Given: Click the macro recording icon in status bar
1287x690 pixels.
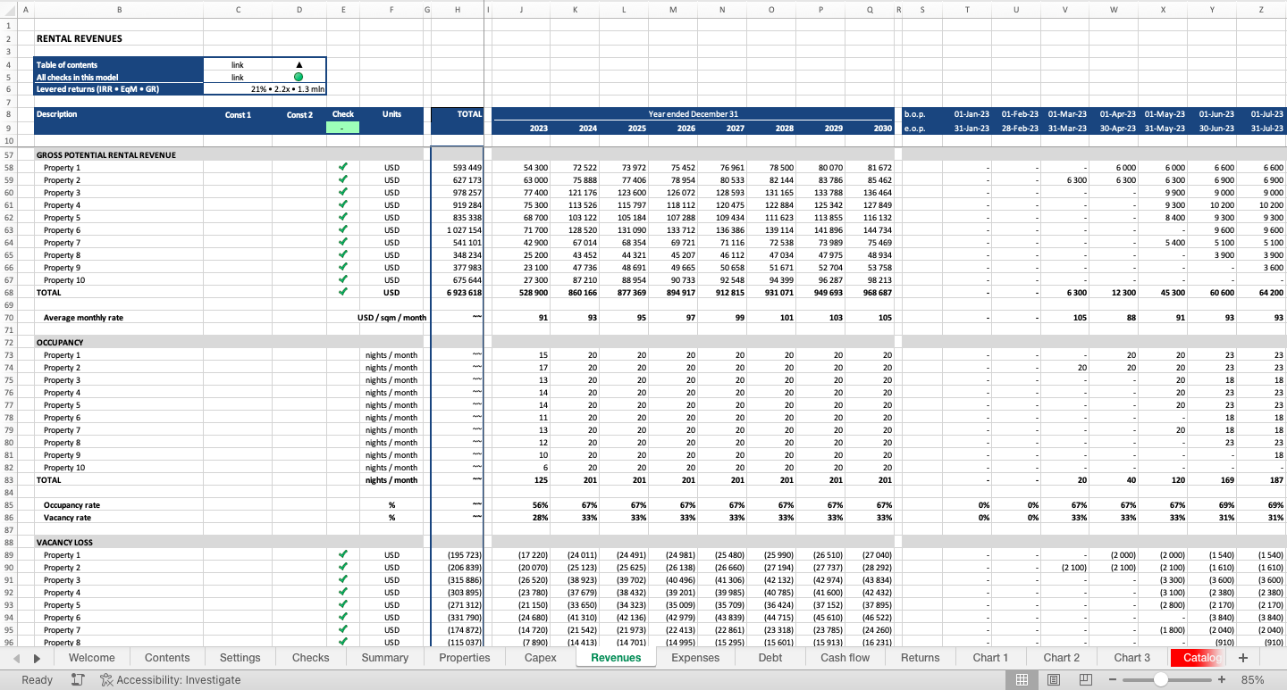Looking at the screenshot, I should pos(78,679).
